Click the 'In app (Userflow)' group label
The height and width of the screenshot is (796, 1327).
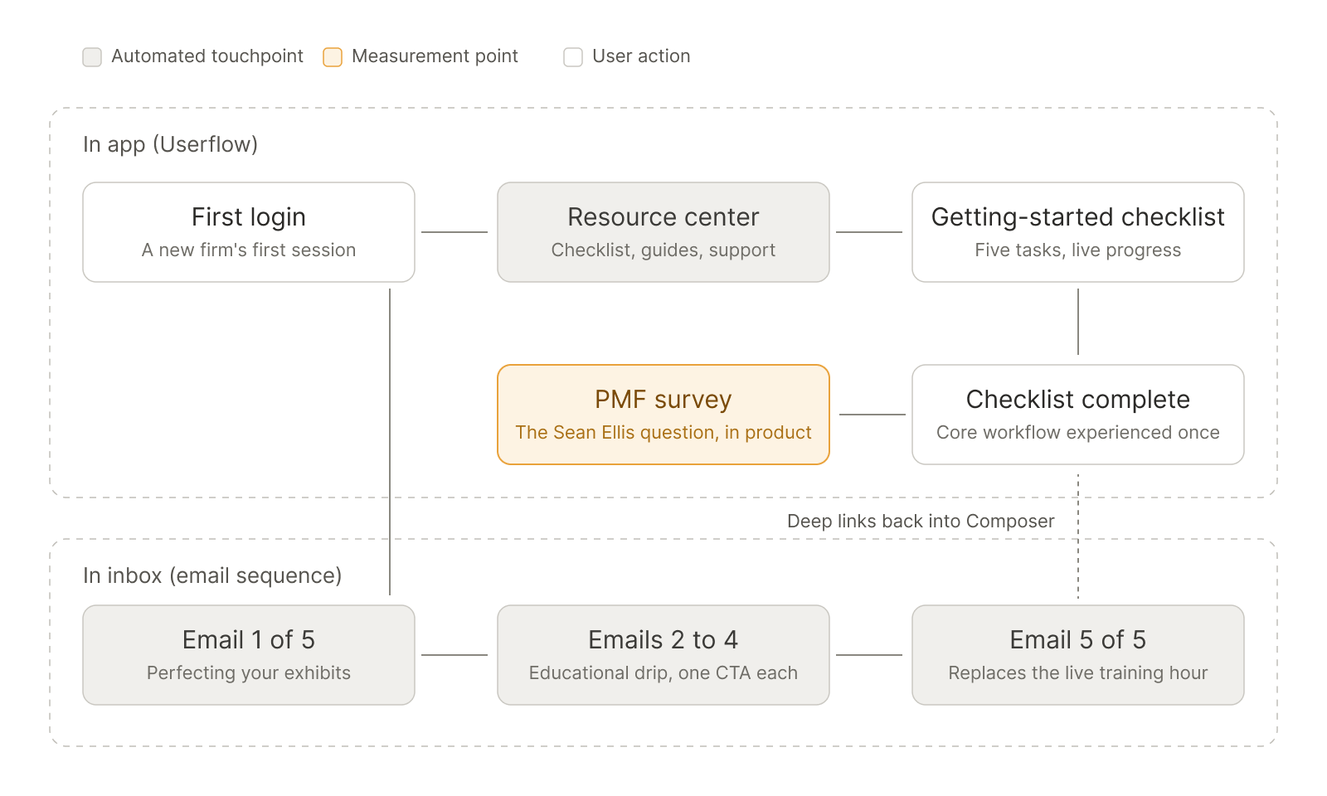tap(170, 144)
